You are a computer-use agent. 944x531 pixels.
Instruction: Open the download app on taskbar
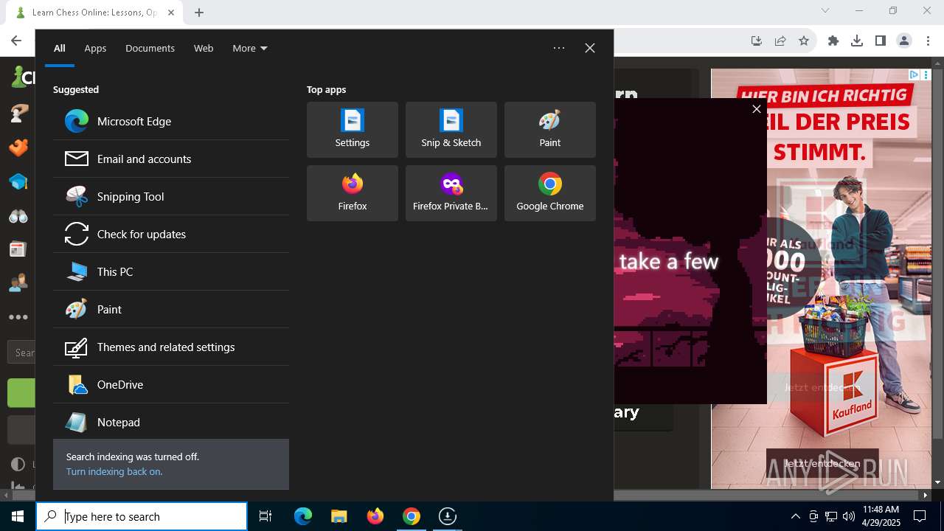coord(448,516)
